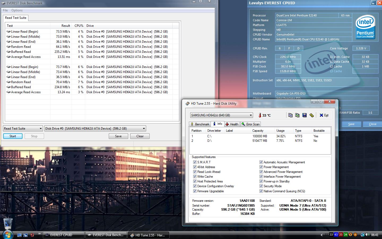
Task: Open the Options menu in EVEREST Disk Benchmark
Action: (17, 10)
